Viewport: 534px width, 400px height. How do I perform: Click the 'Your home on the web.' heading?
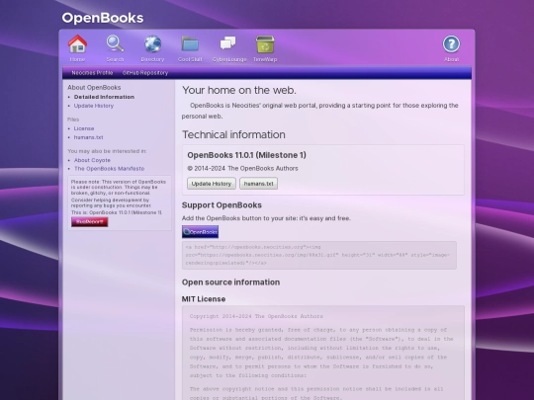239,90
